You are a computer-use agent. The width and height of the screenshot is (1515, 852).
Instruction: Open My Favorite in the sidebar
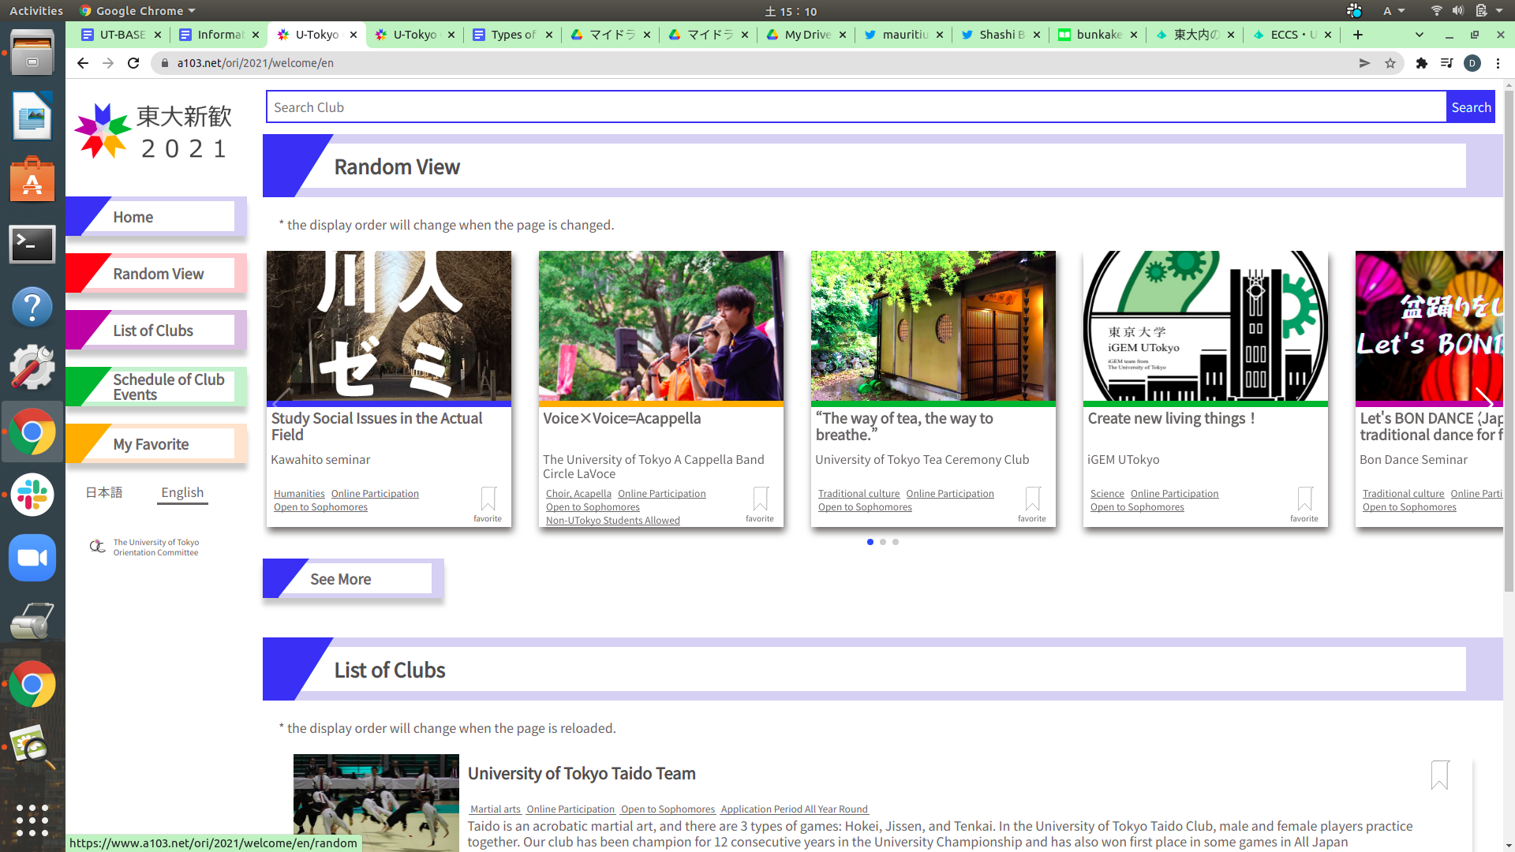(156, 444)
